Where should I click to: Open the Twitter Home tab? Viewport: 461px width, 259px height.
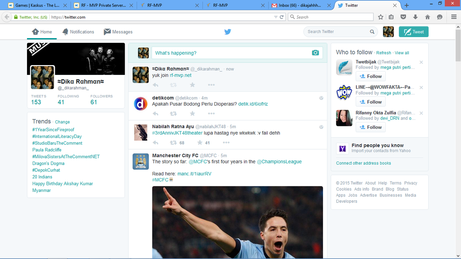click(x=42, y=32)
